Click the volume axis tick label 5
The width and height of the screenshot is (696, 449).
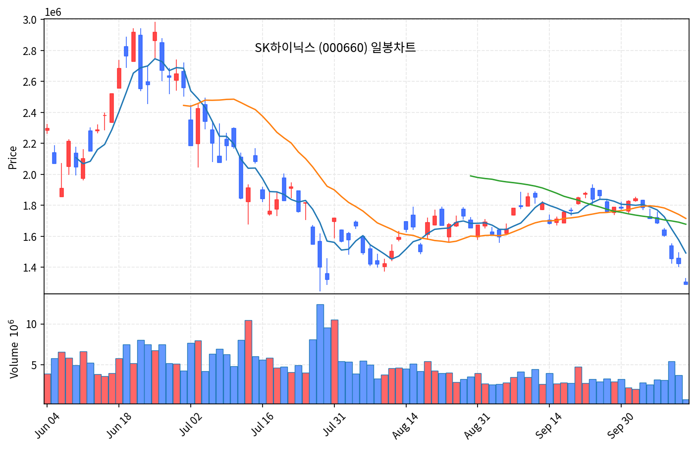coord(34,366)
